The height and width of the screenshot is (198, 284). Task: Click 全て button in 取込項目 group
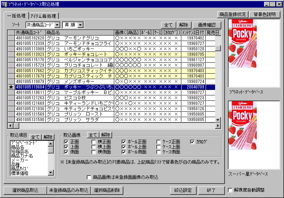coord(35,137)
